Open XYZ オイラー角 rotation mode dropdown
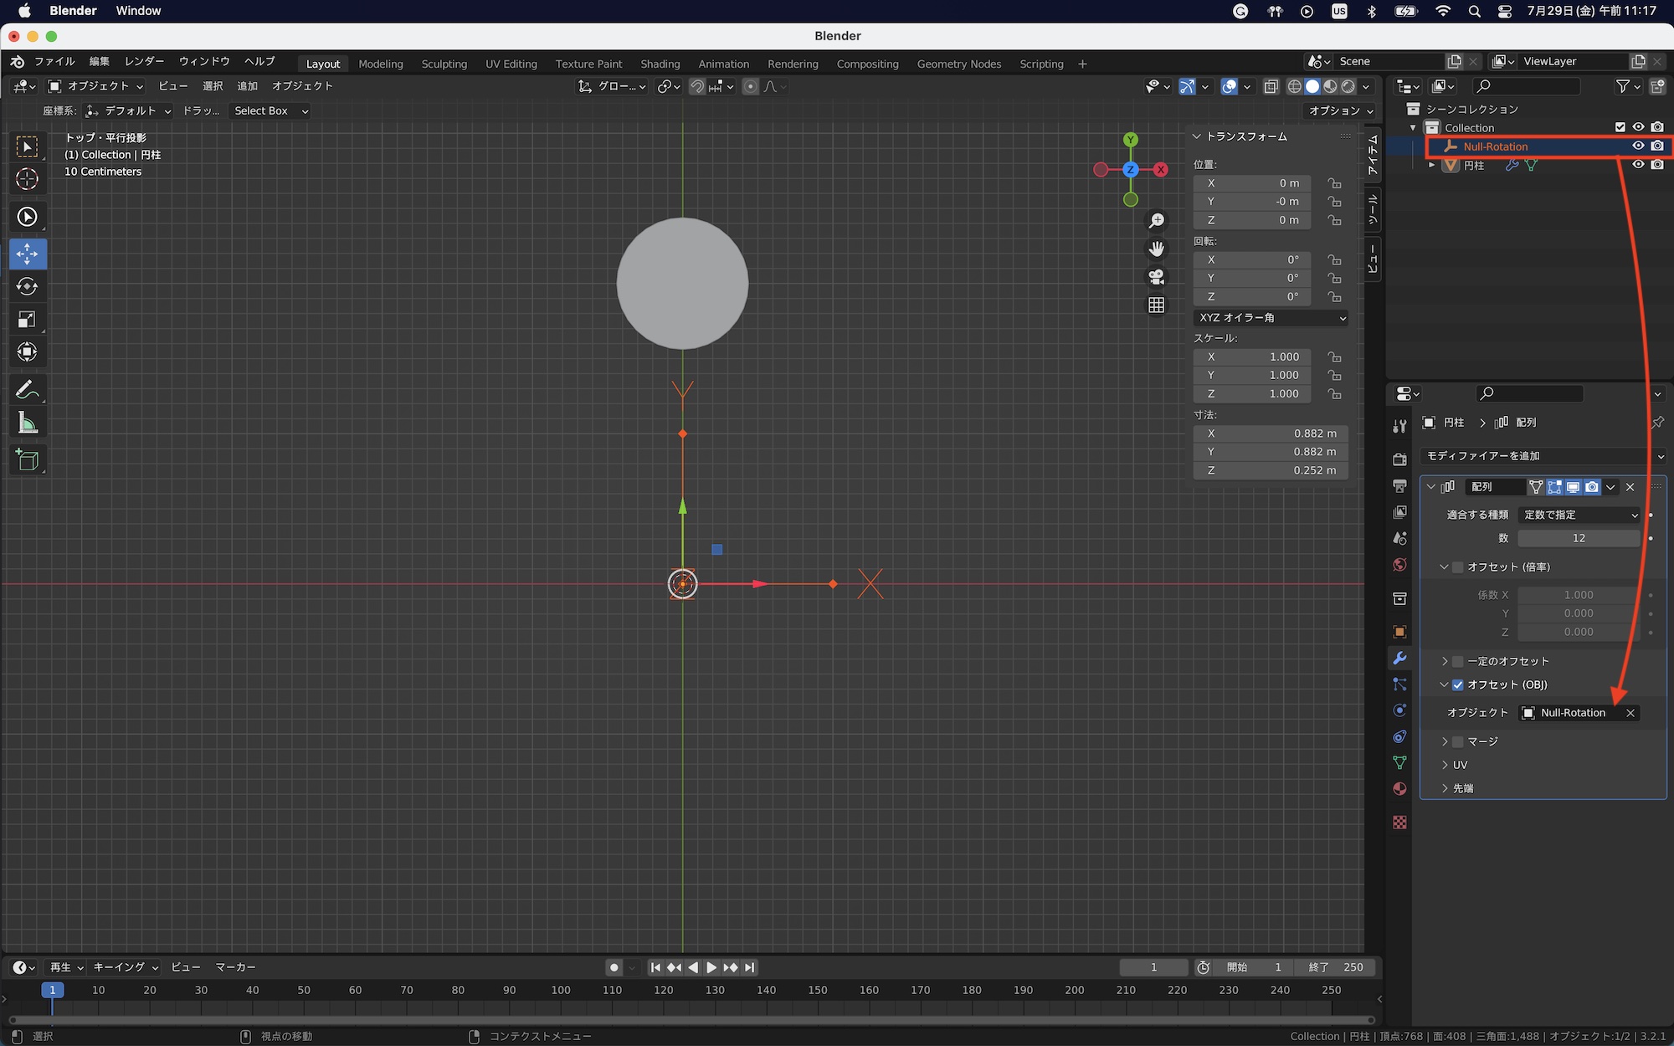 tap(1271, 318)
